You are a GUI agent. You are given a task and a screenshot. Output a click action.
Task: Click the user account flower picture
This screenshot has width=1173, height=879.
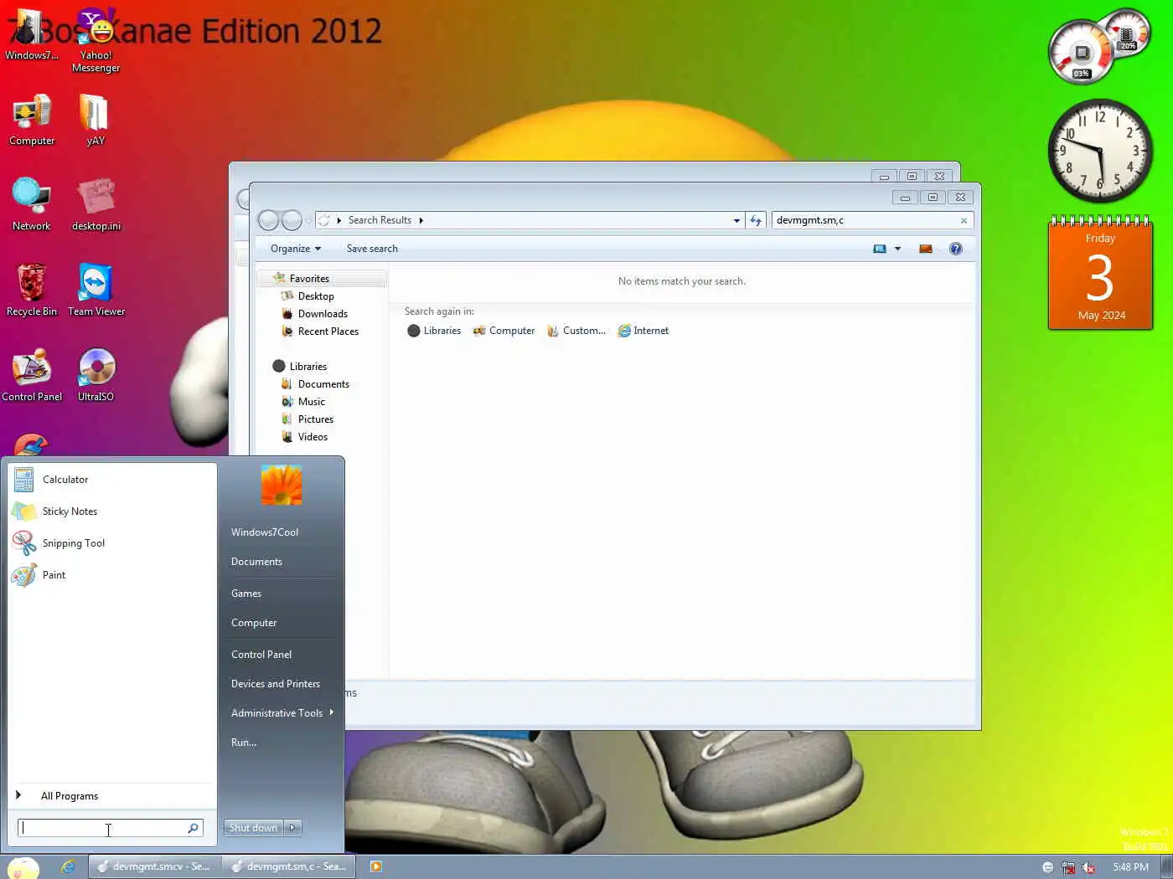[x=282, y=485]
